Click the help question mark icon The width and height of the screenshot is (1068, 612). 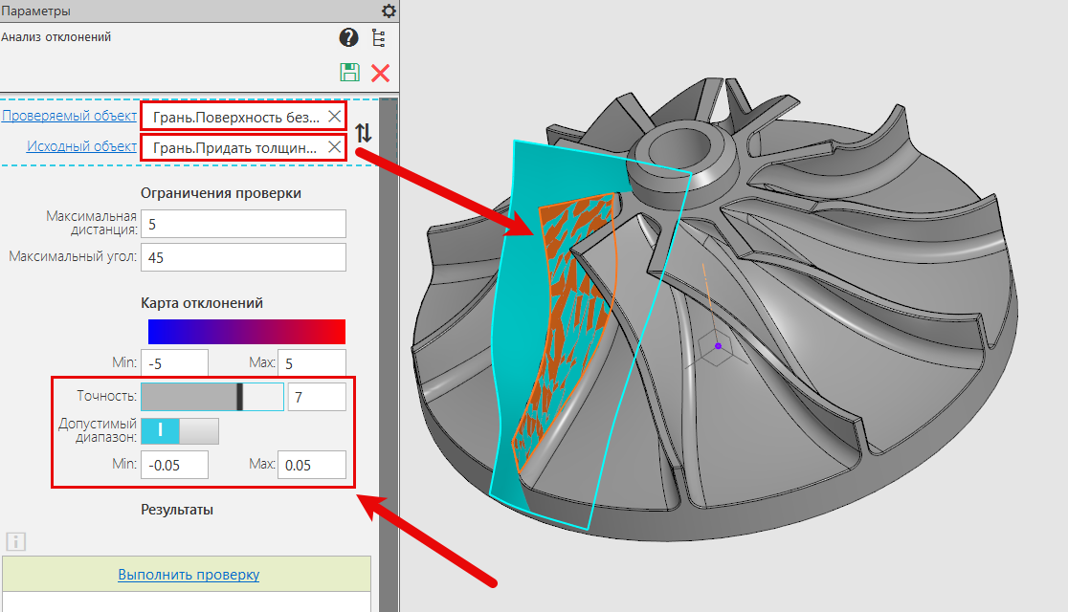pos(347,38)
